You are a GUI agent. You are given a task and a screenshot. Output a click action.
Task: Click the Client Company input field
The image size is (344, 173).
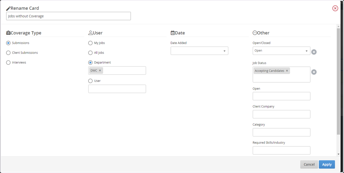coord(282,114)
